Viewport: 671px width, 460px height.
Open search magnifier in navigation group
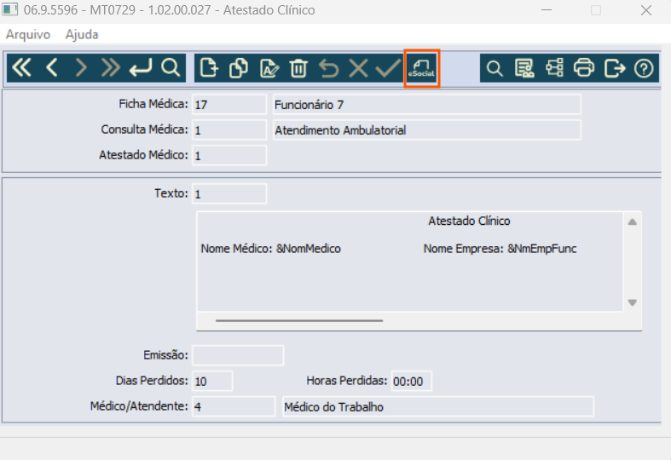(171, 68)
